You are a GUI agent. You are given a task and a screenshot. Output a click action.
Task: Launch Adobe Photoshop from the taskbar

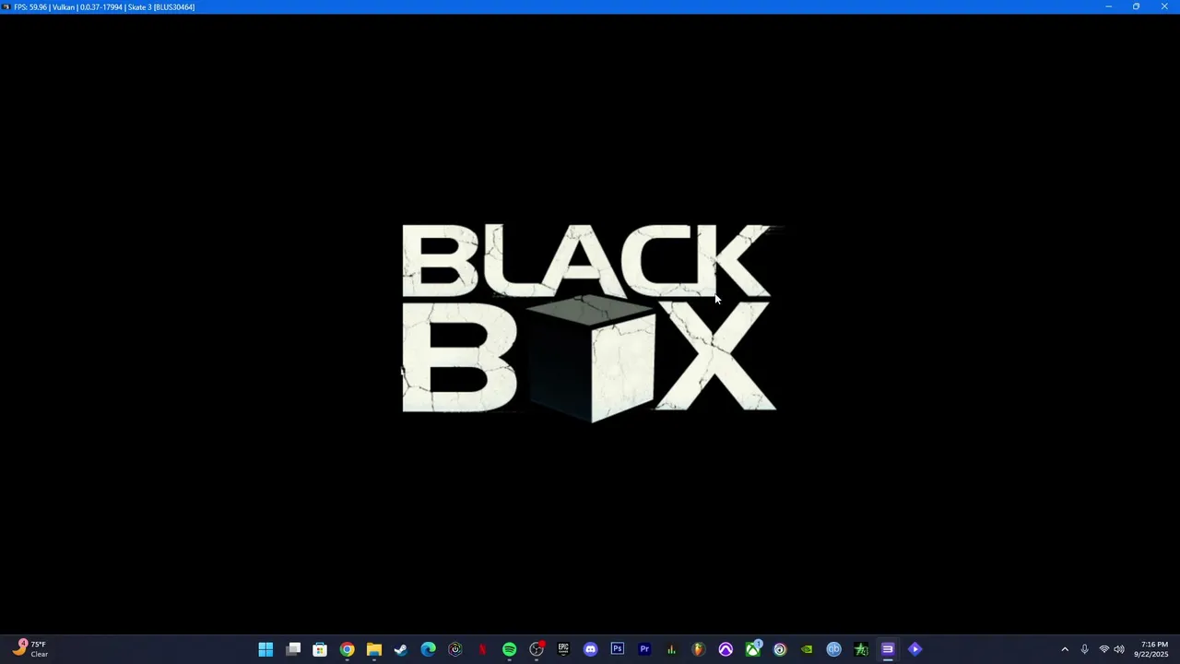618,649
